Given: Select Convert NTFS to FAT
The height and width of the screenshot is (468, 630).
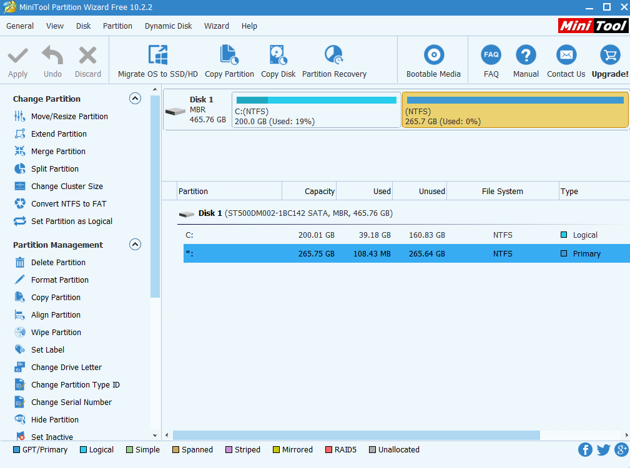Looking at the screenshot, I should 61,204.
